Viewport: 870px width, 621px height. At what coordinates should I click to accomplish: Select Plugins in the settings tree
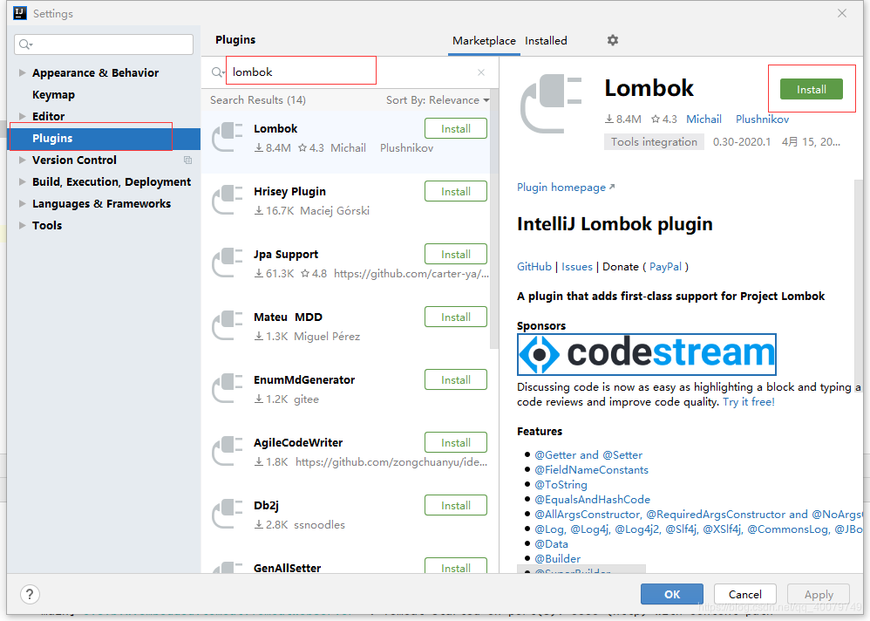coord(104,138)
